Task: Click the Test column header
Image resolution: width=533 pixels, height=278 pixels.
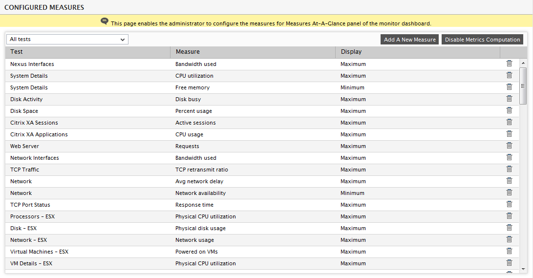Action: click(88, 52)
